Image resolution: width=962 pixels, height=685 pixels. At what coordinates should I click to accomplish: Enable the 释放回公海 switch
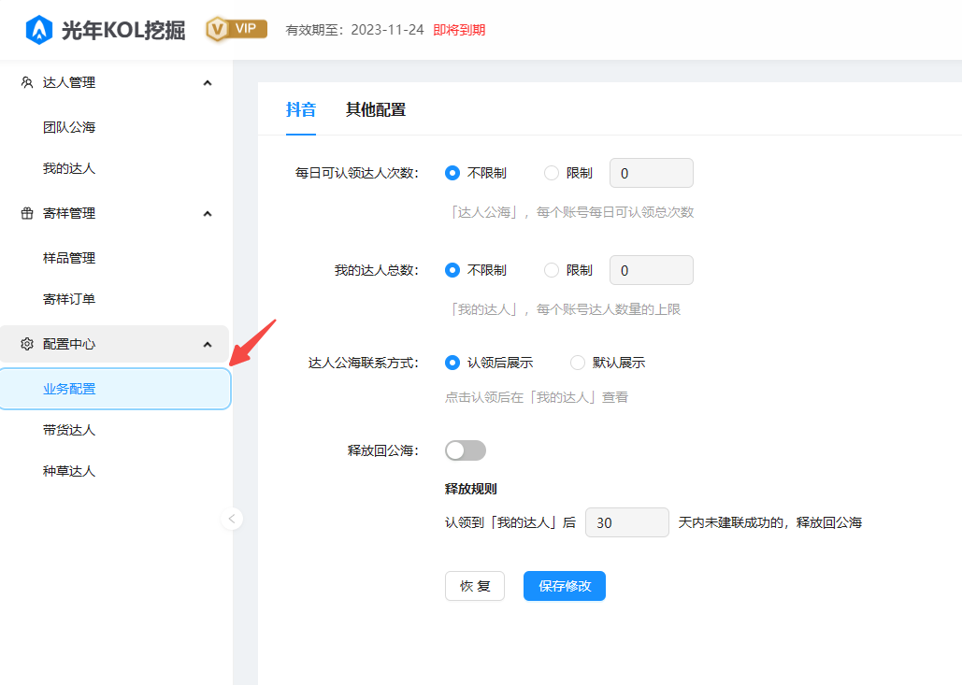466,450
